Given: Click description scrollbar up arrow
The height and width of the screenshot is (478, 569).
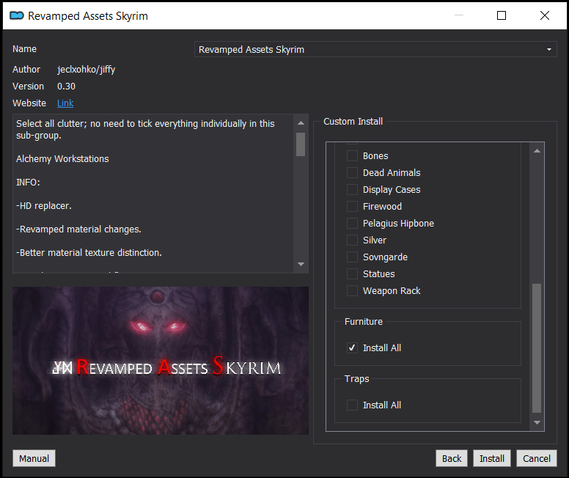Looking at the screenshot, I should click(301, 123).
